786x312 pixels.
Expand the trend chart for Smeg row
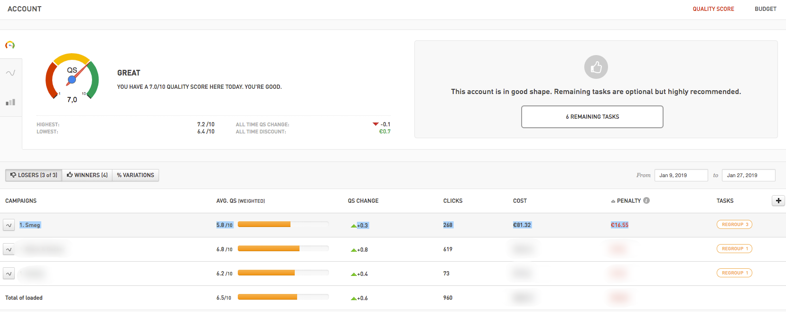tap(9, 225)
